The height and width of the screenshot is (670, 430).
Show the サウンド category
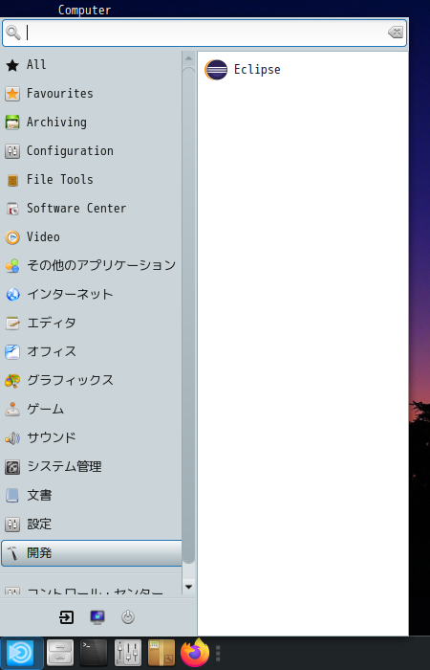[91, 438]
